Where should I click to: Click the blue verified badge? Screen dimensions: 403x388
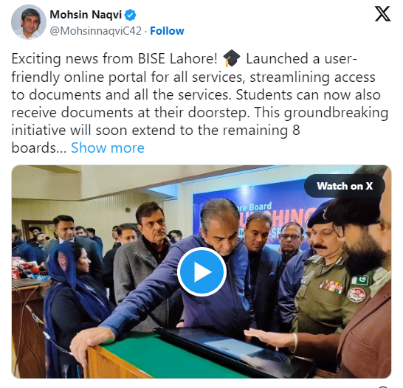pos(131,15)
